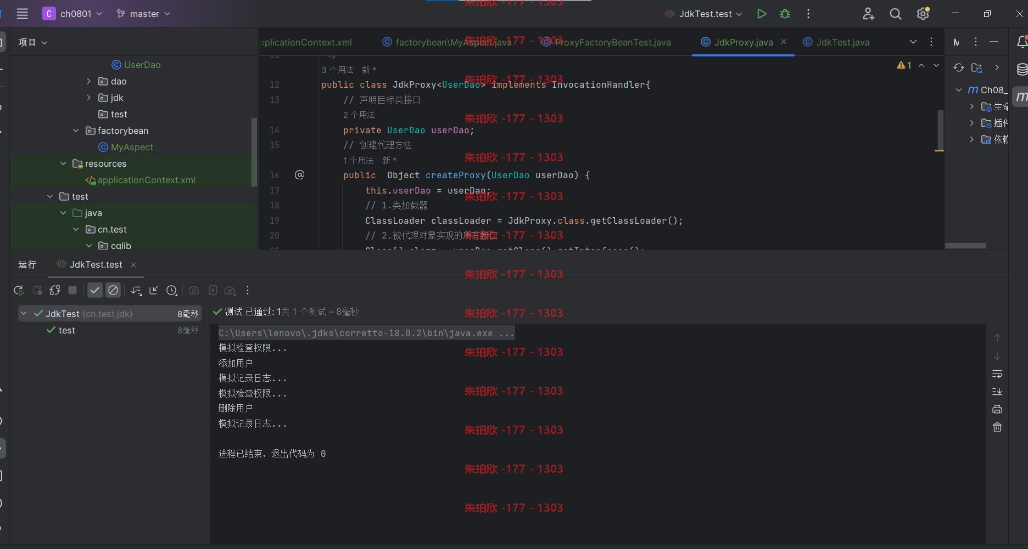
Task: Open Search Everywhere magnifier
Action: click(x=895, y=14)
